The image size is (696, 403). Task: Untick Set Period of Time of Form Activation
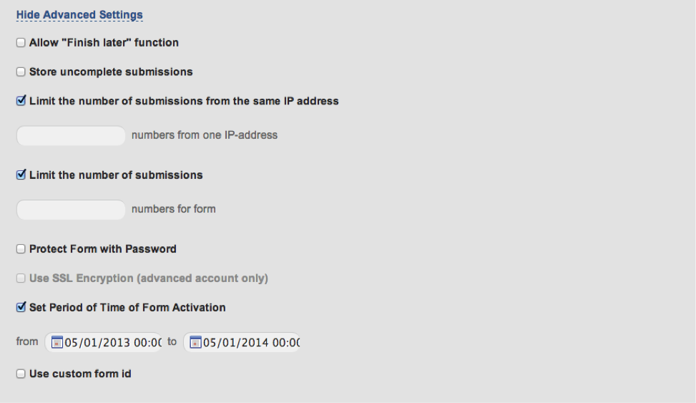tap(21, 308)
